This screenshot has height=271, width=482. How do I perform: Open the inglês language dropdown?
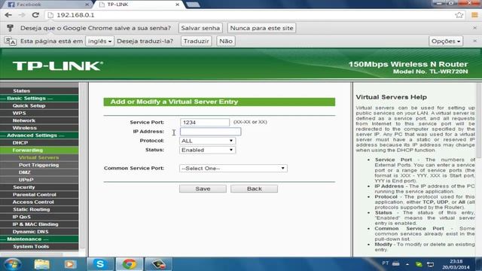pyautogui.click(x=100, y=41)
